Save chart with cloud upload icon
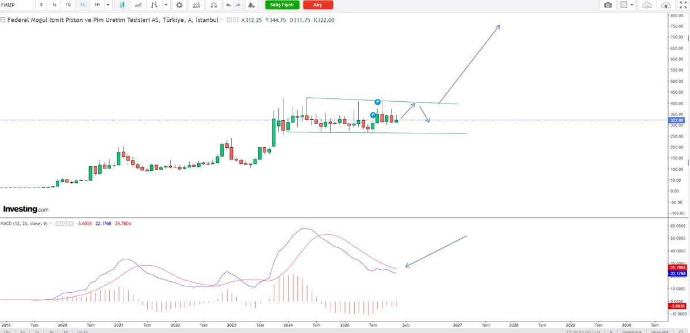The image size is (690, 333). (666, 5)
